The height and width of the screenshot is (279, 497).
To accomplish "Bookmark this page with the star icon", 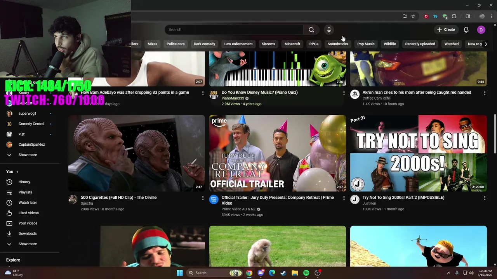I will click(x=413, y=16).
